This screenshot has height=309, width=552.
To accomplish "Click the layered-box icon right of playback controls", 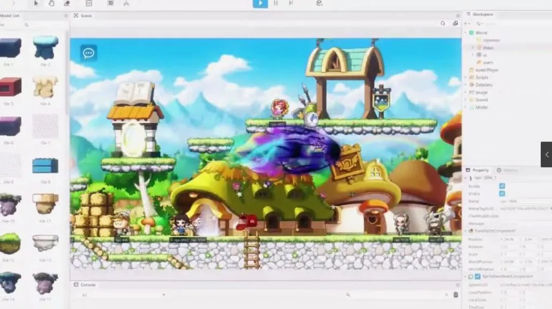I will pos(319,3).
